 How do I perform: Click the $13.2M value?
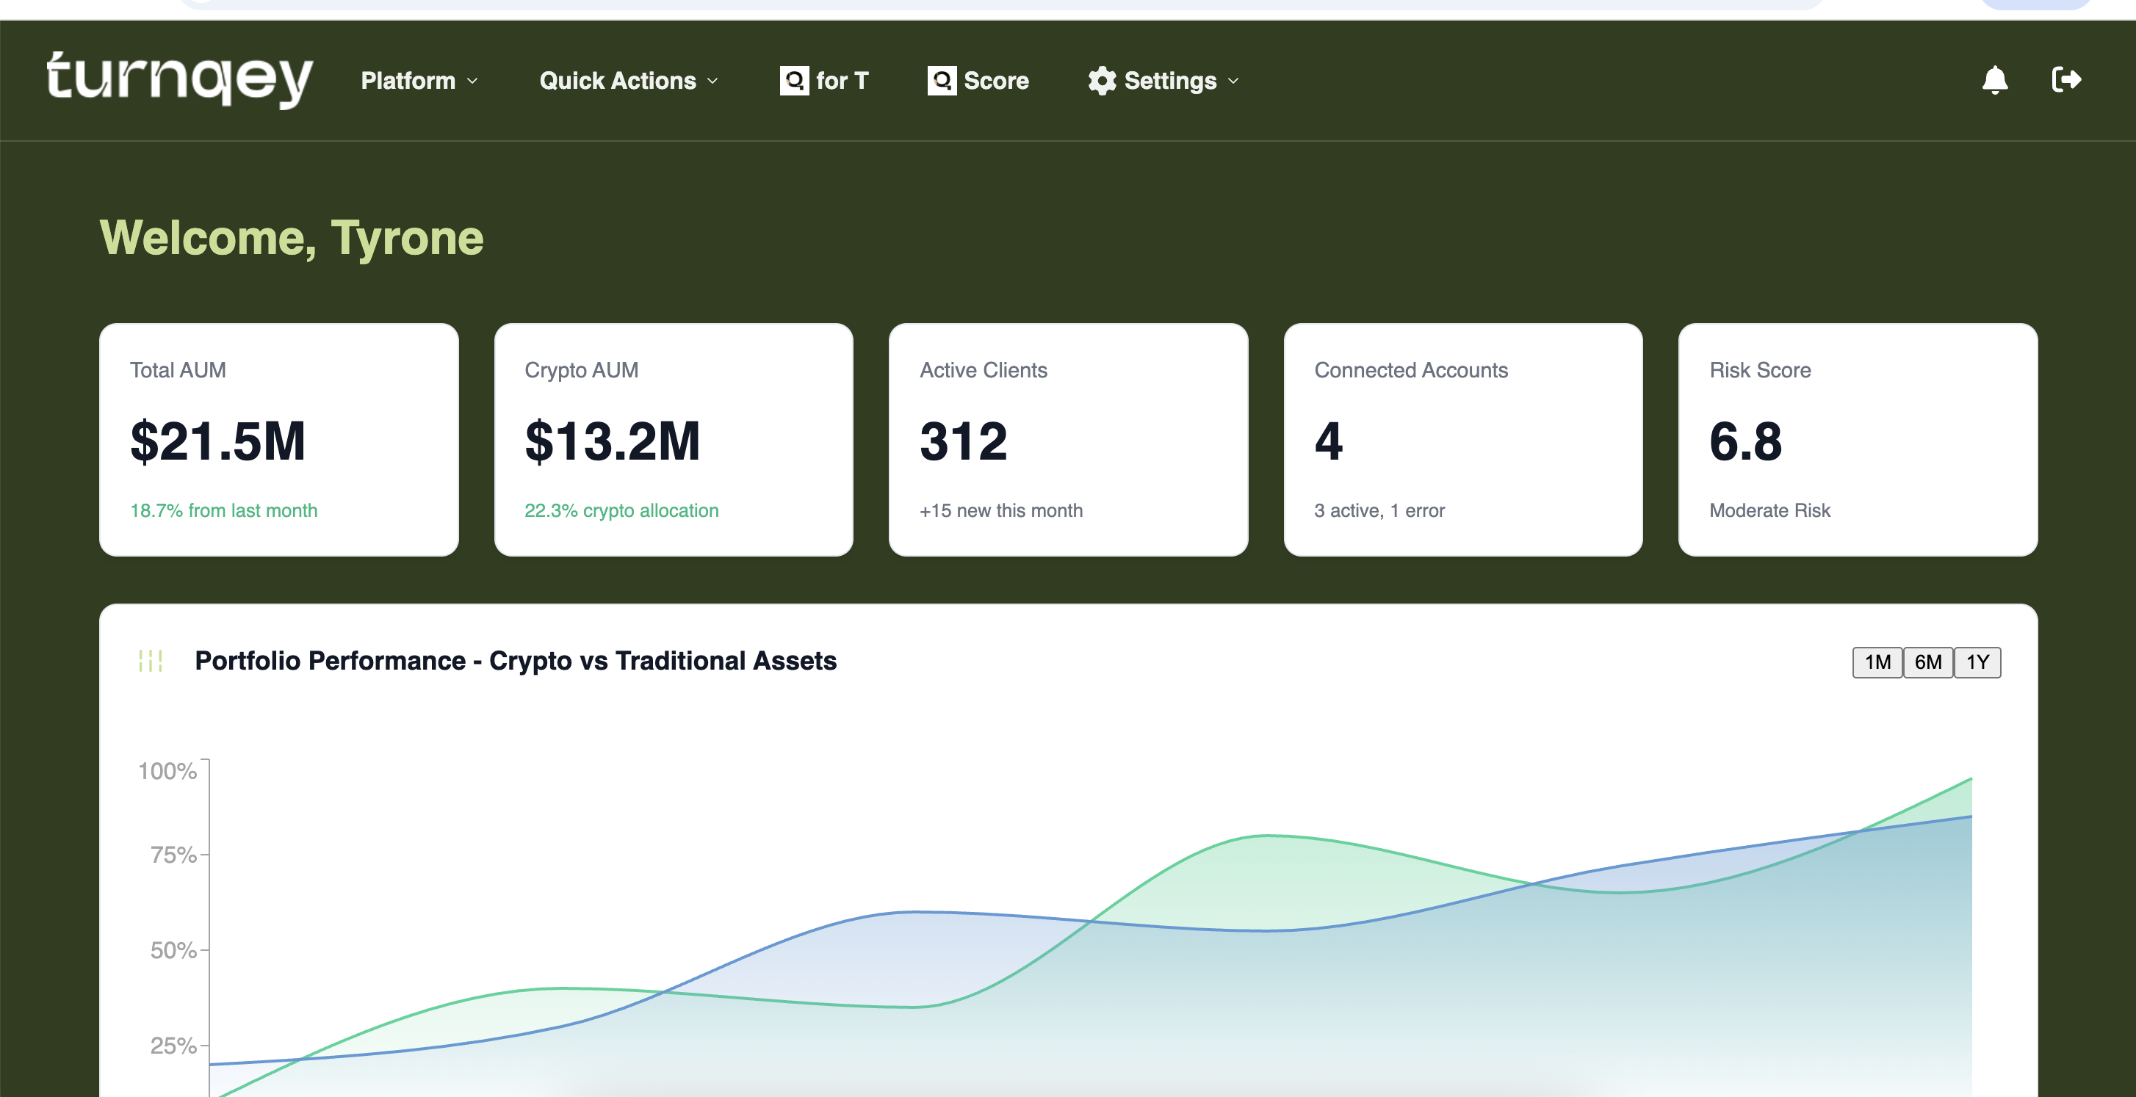pos(613,441)
